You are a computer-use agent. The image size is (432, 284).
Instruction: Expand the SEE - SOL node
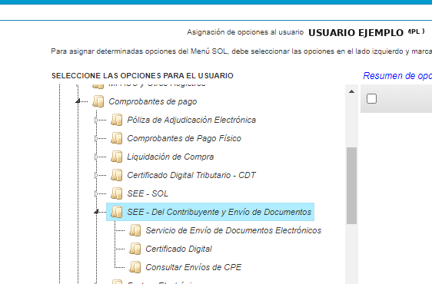point(96,193)
